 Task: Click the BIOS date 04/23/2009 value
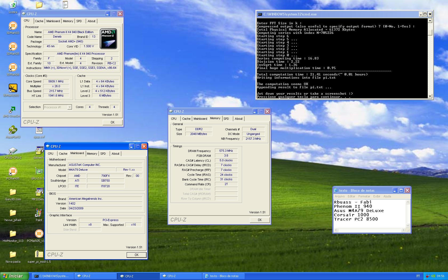(x=105, y=208)
